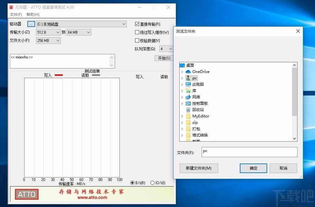The image size is (315, 207).
Task: Click the Desktop (桌面) icon in folder tree
Action: tap(182, 65)
